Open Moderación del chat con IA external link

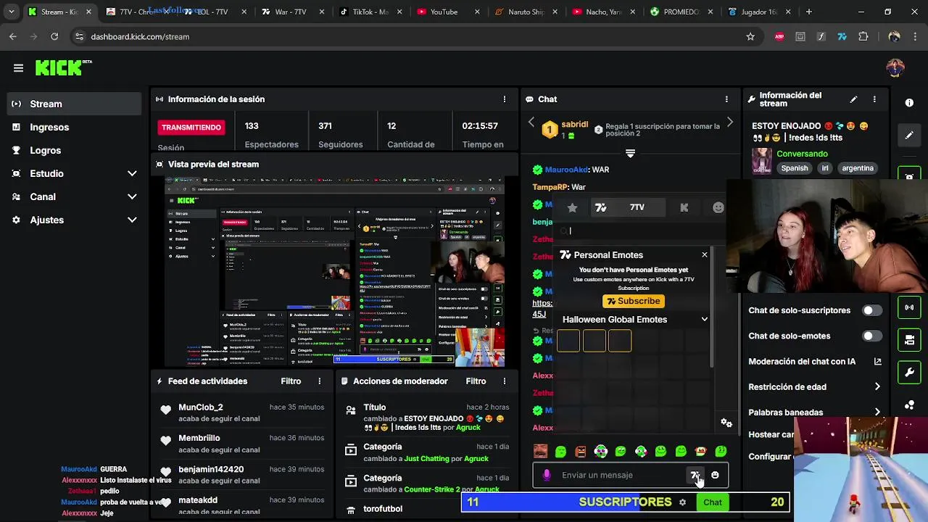coord(877,362)
